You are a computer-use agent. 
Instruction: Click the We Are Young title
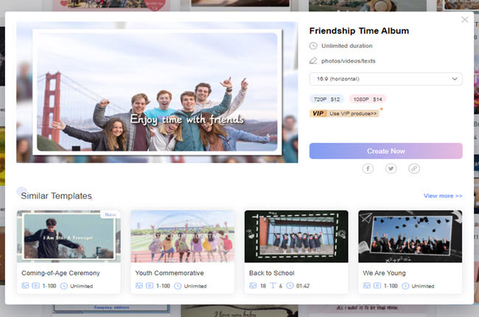click(x=384, y=273)
